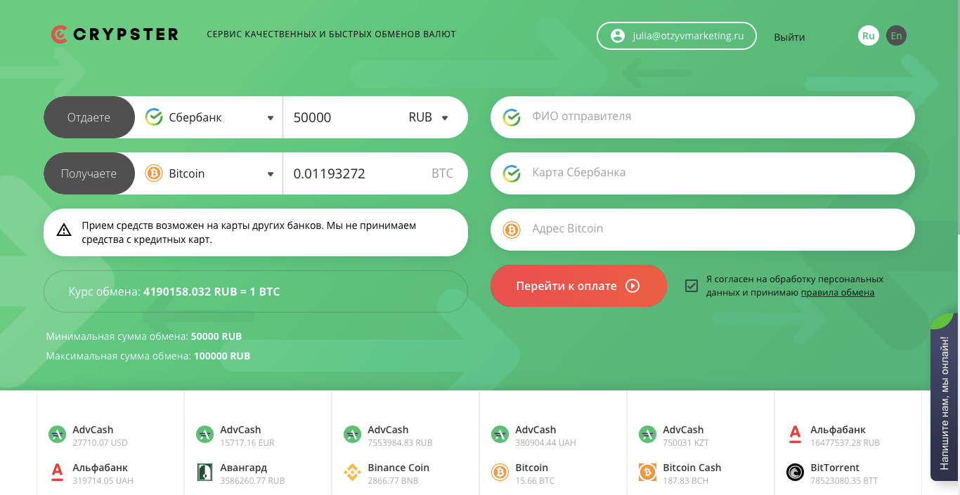Open the julia@otzyvmarketing.ru account button

coord(677,36)
